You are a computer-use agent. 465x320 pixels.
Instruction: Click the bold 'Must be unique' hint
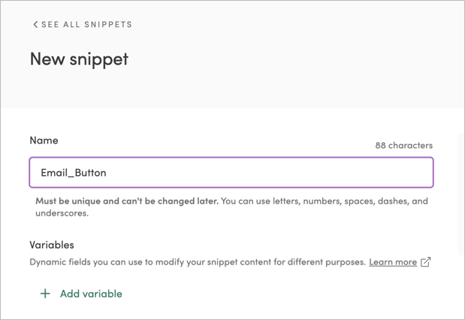[126, 201]
